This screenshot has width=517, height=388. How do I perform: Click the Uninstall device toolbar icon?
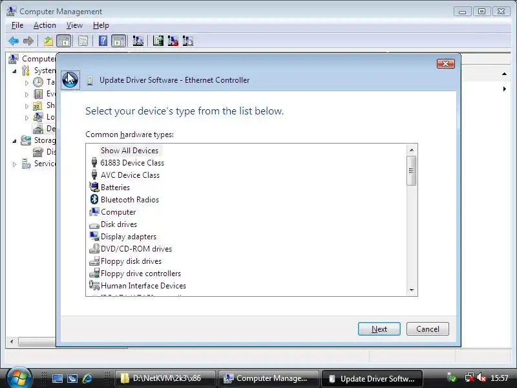click(173, 41)
